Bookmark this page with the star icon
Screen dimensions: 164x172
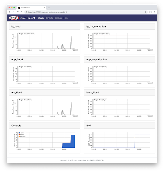pos(145,12)
